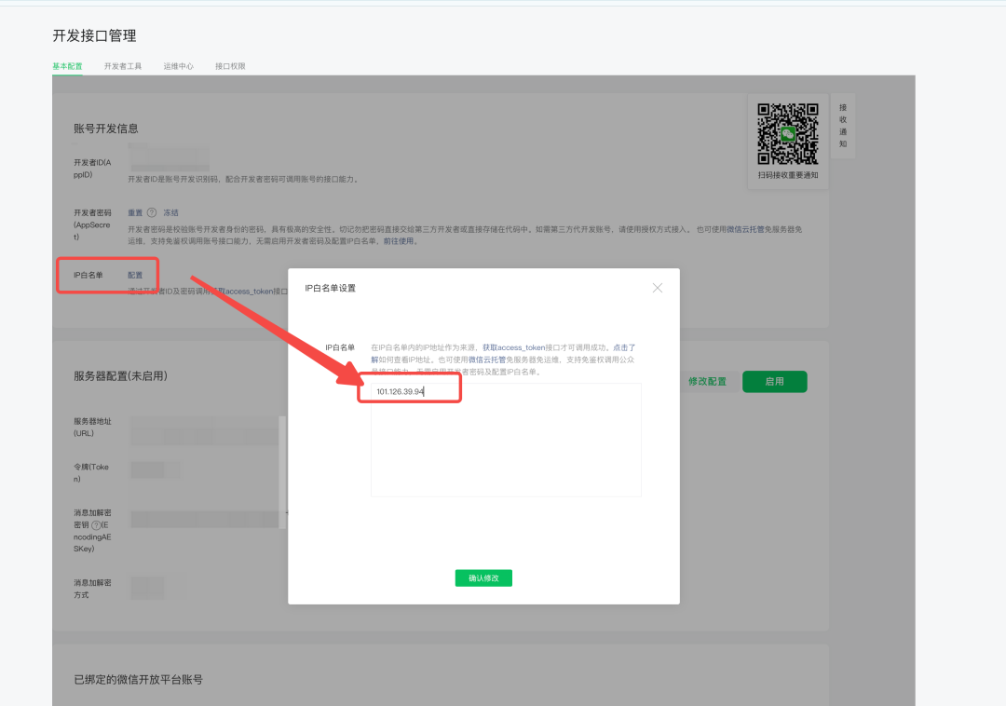Click the 冻结 link for AppSecret

coord(170,212)
